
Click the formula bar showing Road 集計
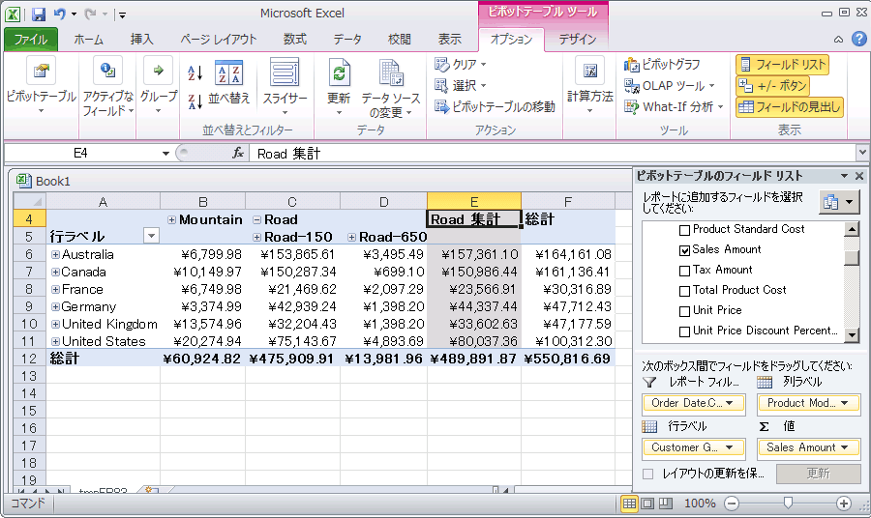pos(552,153)
